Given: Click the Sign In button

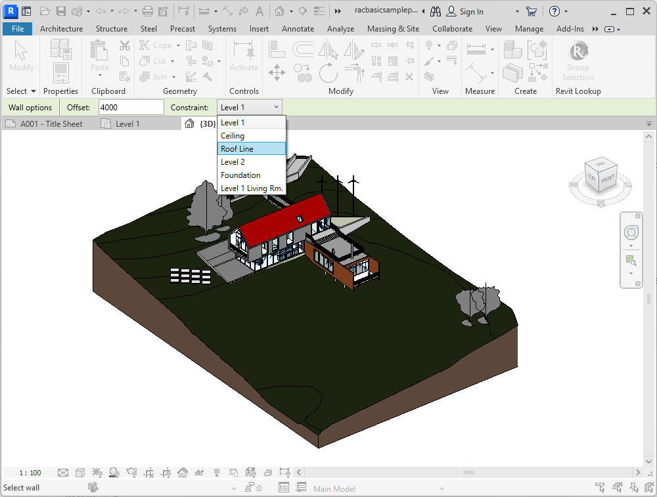Looking at the screenshot, I should point(470,12).
